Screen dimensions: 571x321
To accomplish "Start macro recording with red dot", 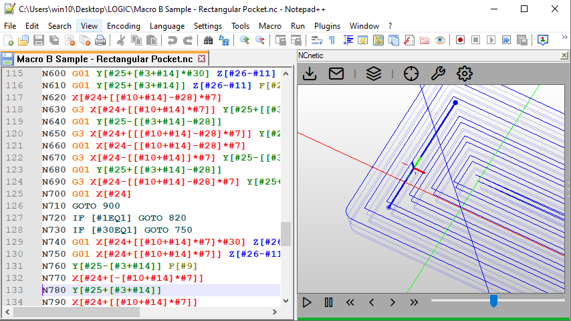I will (x=460, y=40).
